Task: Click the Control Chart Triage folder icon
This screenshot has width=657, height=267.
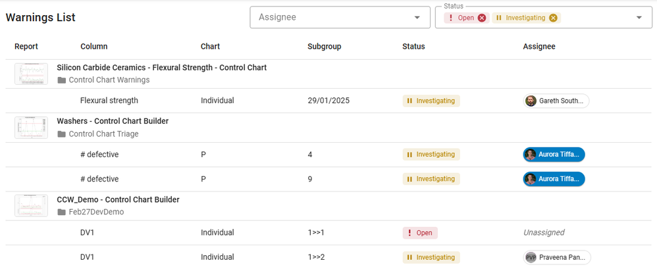Action: (62, 134)
